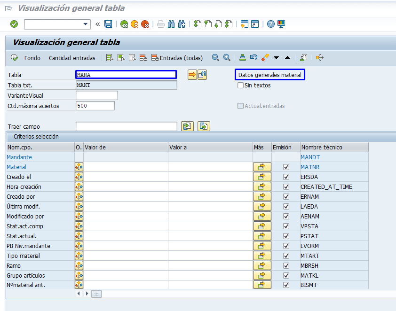Open multiple selection for Creado por row
This screenshot has height=311, width=396.
coord(262,196)
